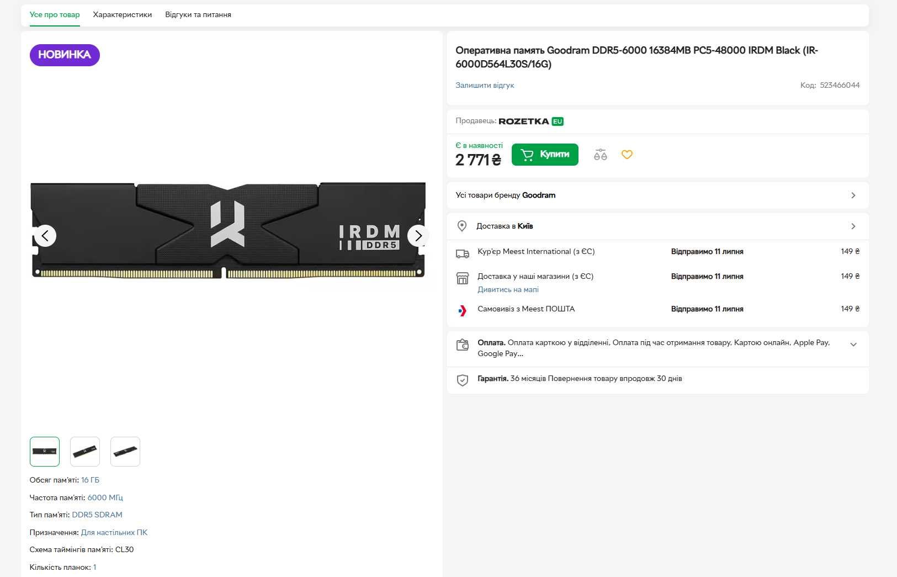Click the 16 ГБ memory size link
This screenshot has height=577, width=897.
tap(90, 480)
